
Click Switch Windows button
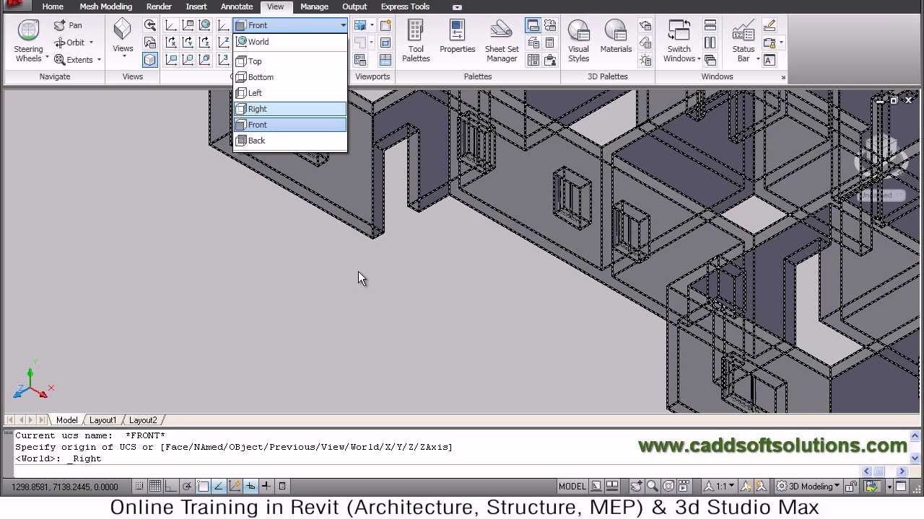point(679,41)
